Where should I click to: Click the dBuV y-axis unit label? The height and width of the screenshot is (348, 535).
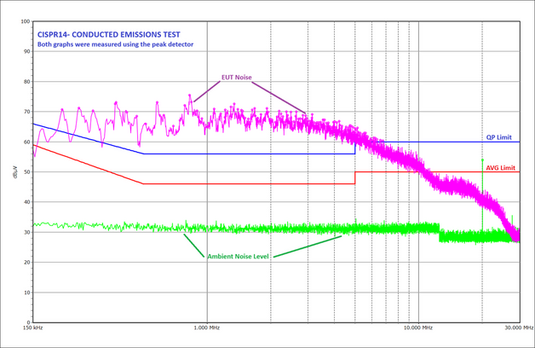point(14,171)
